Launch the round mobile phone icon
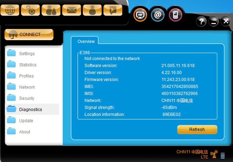 [x=176, y=15]
